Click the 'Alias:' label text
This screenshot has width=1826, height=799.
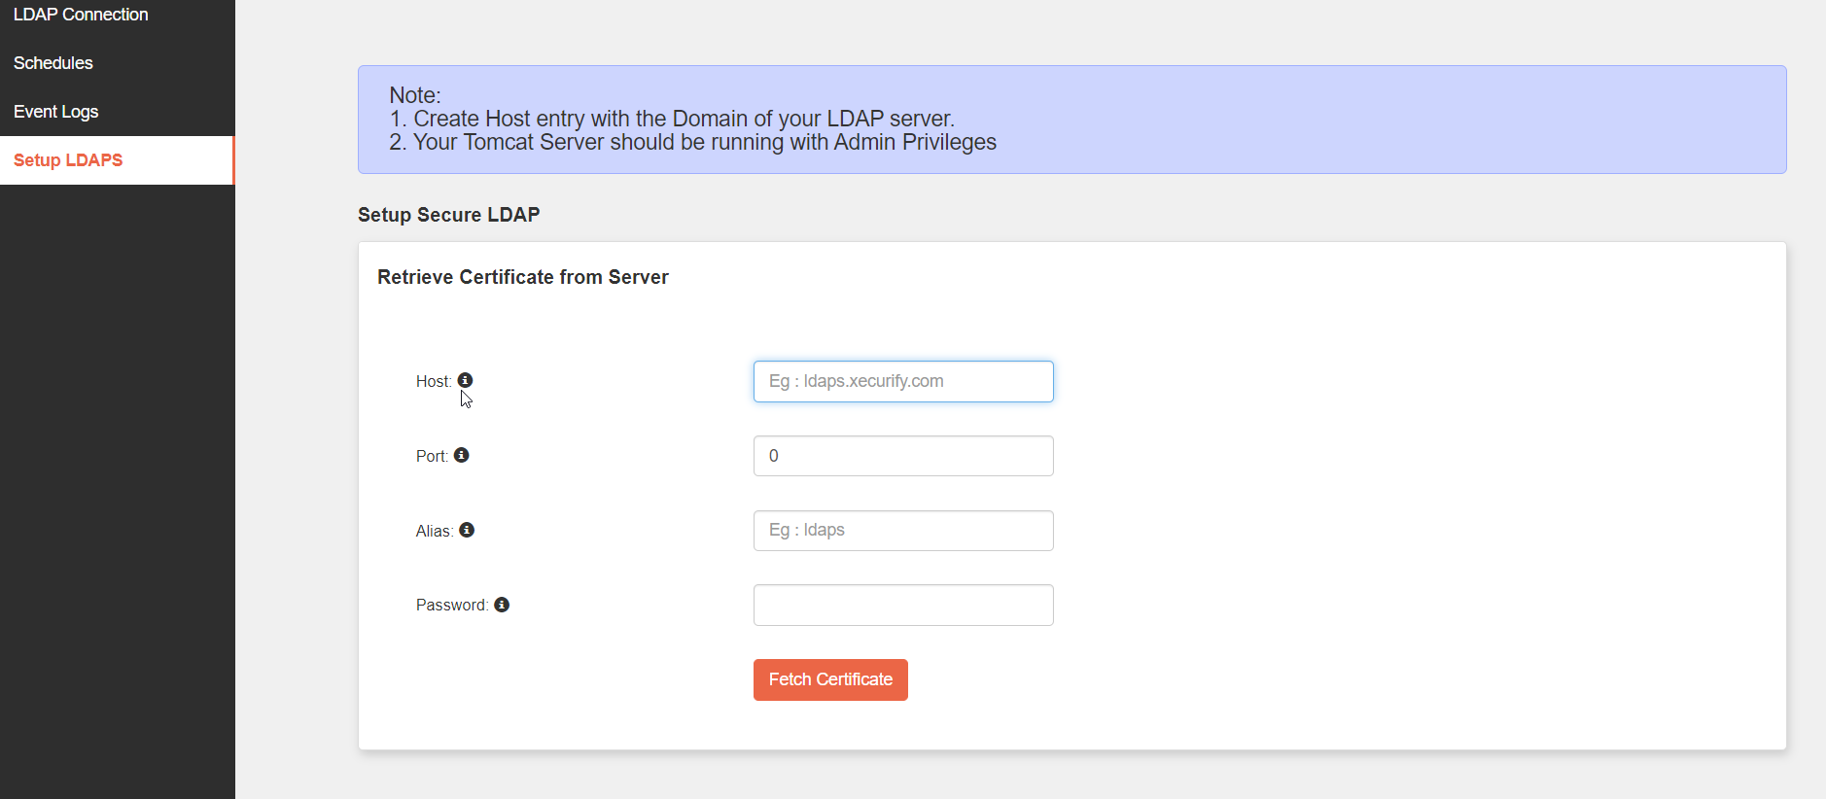tap(435, 531)
